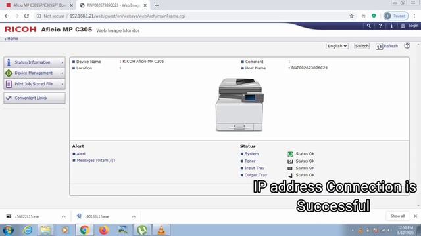Click the Alert link under Alert section

coord(81,154)
